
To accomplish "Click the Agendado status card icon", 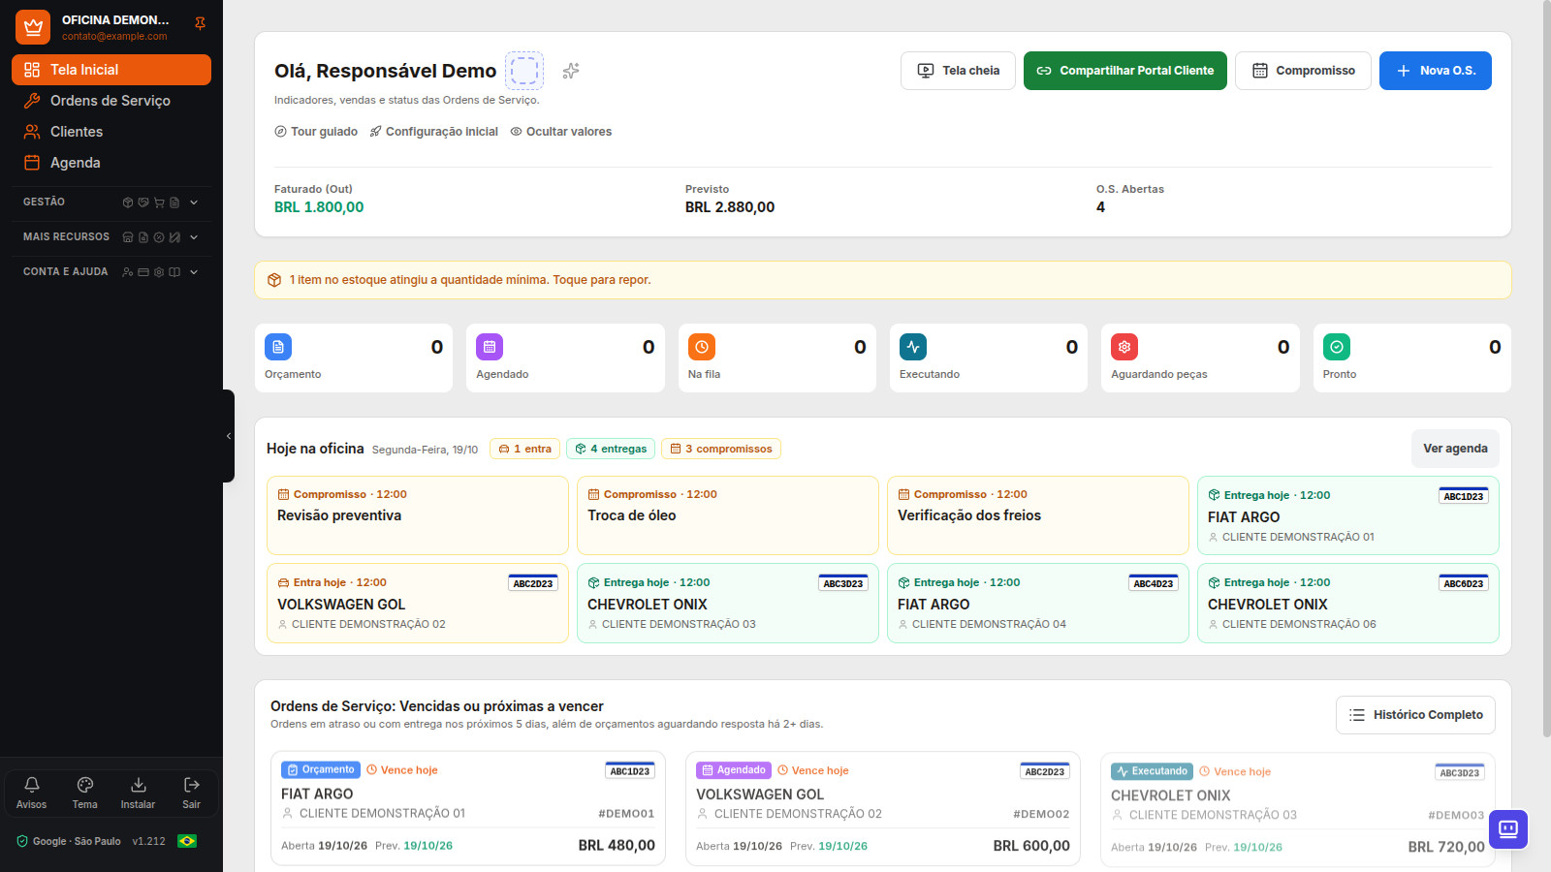I will tap(490, 347).
